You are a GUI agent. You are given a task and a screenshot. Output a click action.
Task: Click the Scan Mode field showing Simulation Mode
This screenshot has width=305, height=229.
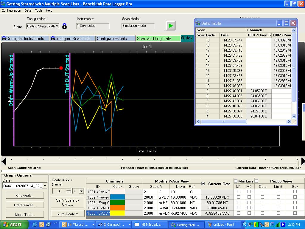[x=138, y=26]
